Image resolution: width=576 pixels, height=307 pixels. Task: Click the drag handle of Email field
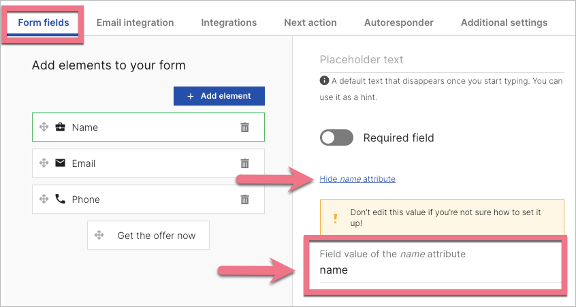tap(44, 163)
